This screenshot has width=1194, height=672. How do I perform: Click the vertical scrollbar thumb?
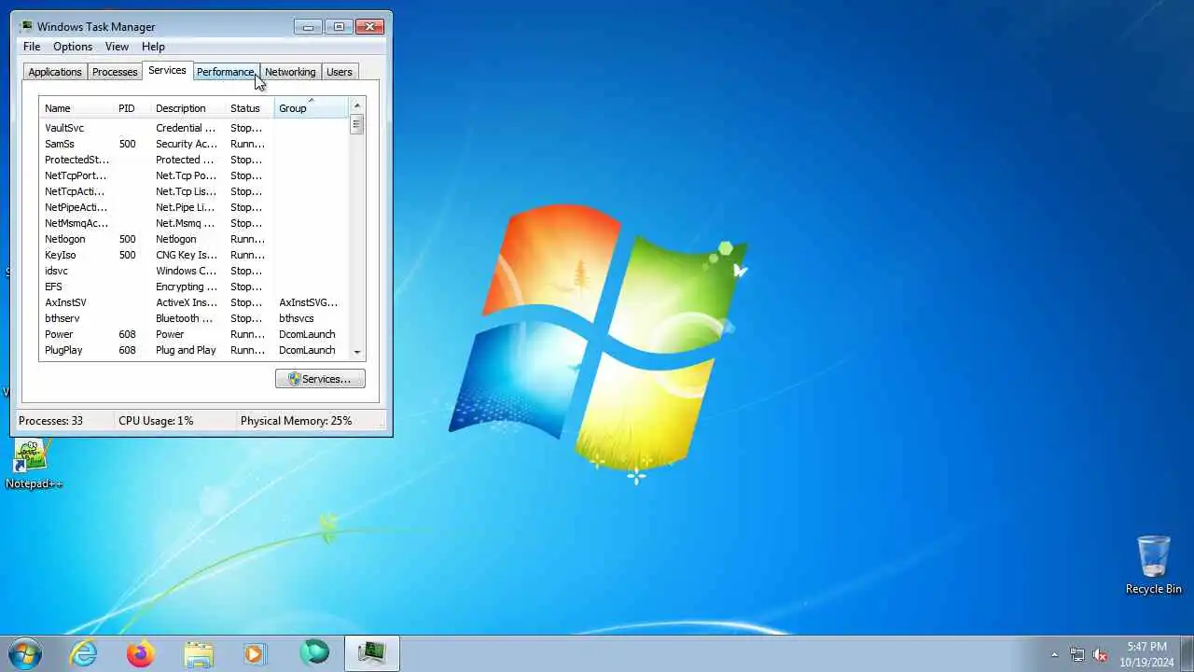tap(356, 124)
